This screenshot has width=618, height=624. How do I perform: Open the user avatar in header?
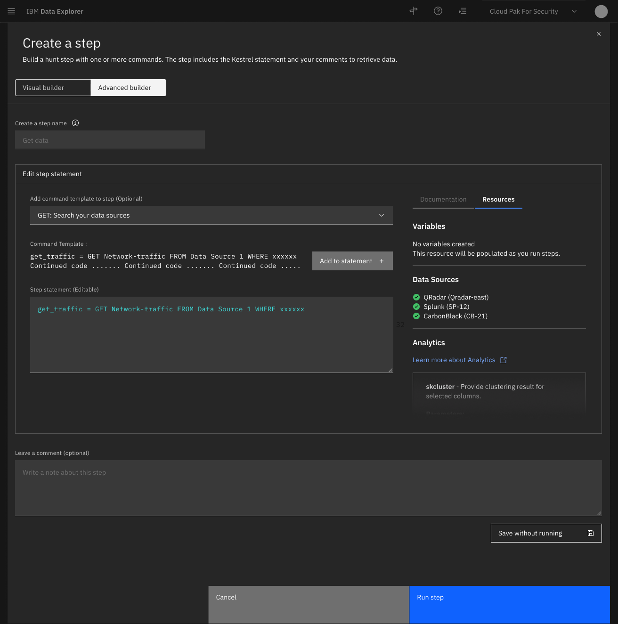pos(601,11)
